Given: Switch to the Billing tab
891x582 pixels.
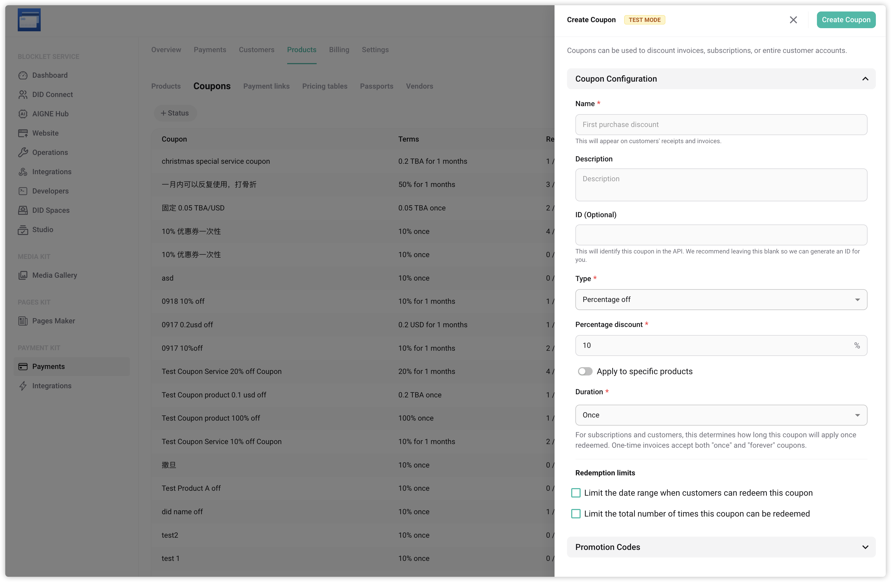Looking at the screenshot, I should pyautogui.click(x=339, y=50).
